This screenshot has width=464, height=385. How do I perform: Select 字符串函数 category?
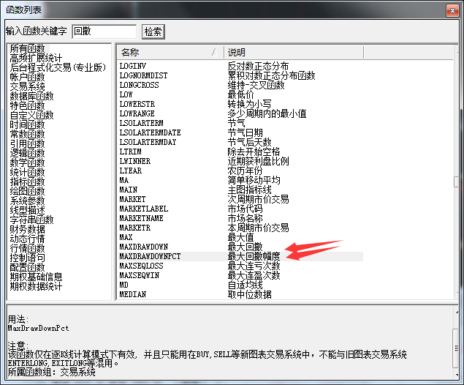(31, 220)
